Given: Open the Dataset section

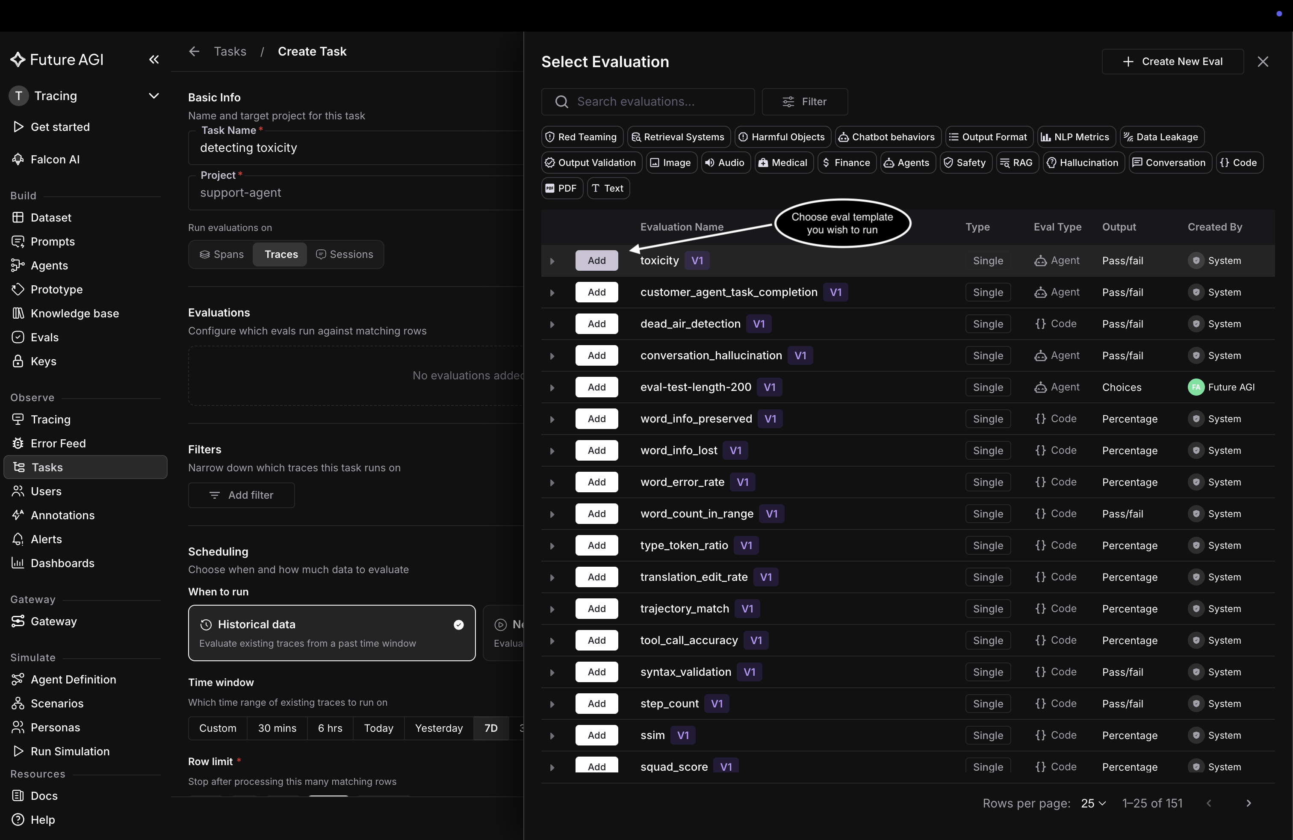Looking at the screenshot, I should pyautogui.click(x=50, y=217).
